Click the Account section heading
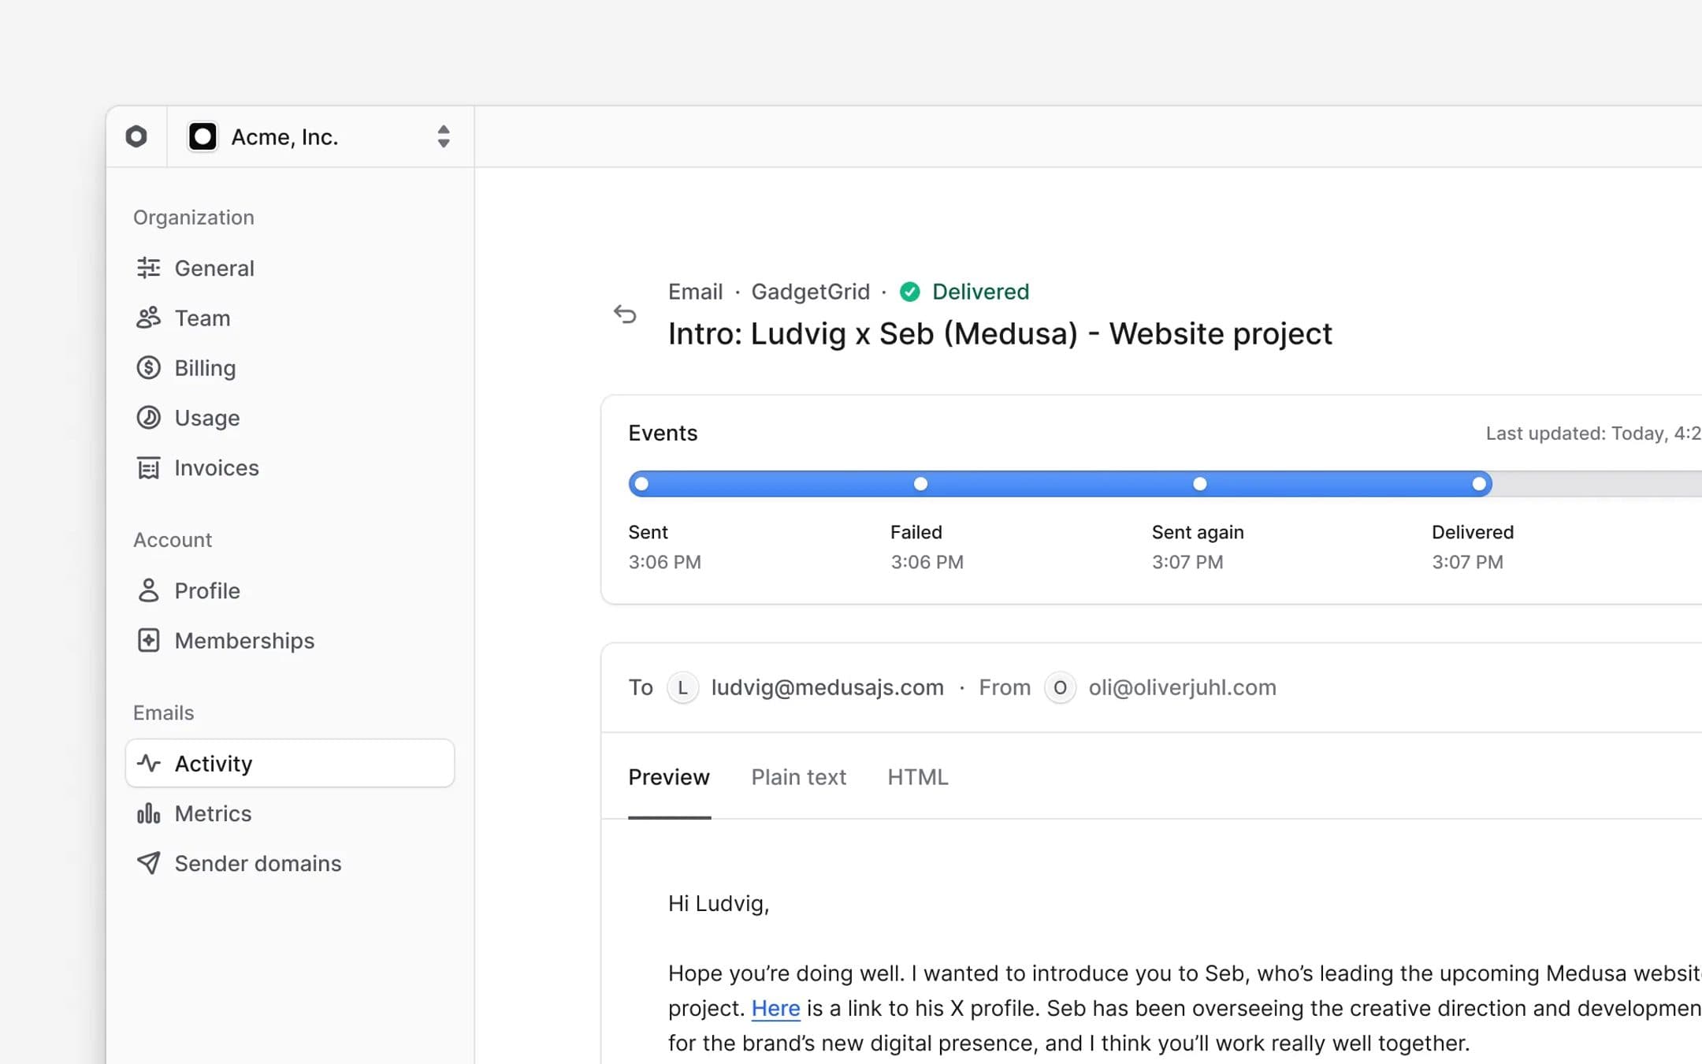The image size is (1702, 1064). point(173,540)
